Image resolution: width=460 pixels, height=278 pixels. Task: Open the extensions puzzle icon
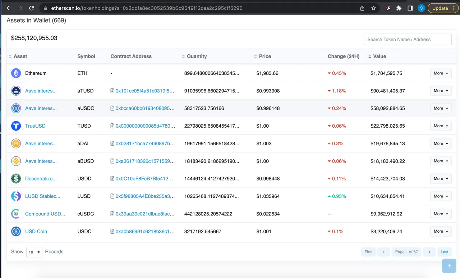point(399,8)
